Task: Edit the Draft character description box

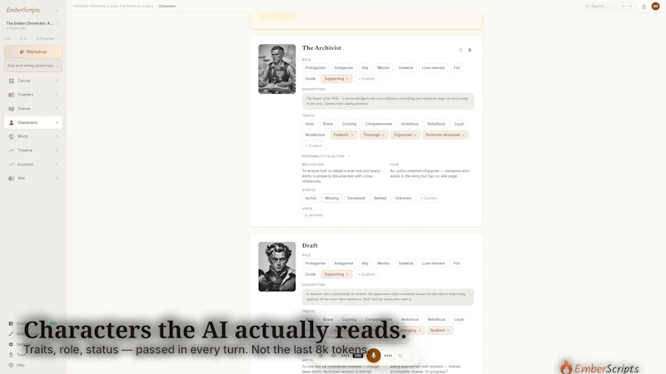Action: (388, 297)
